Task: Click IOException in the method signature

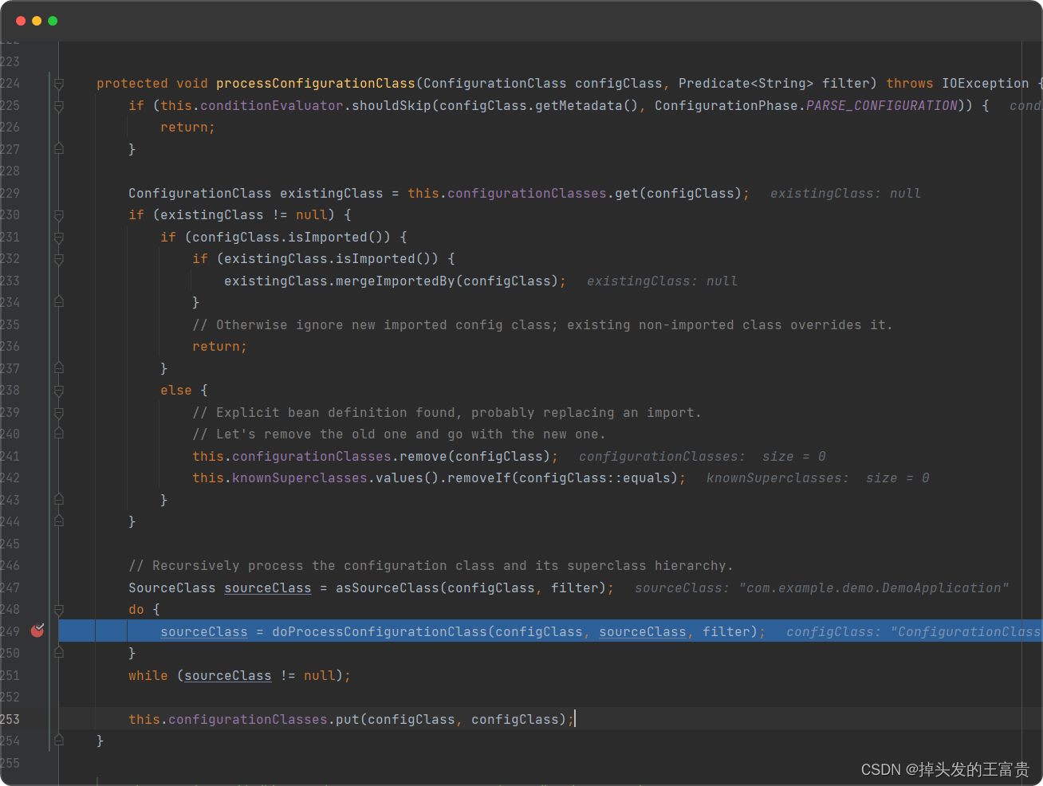Action: [x=986, y=84]
